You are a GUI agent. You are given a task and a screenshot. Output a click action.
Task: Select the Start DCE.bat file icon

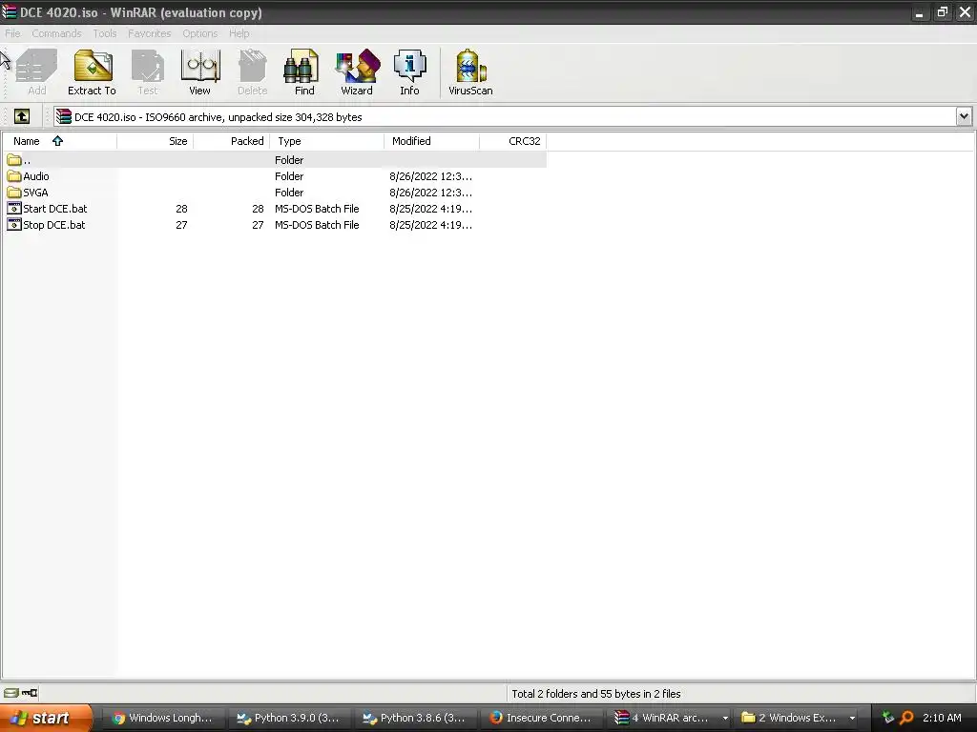pyautogui.click(x=14, y=209)
